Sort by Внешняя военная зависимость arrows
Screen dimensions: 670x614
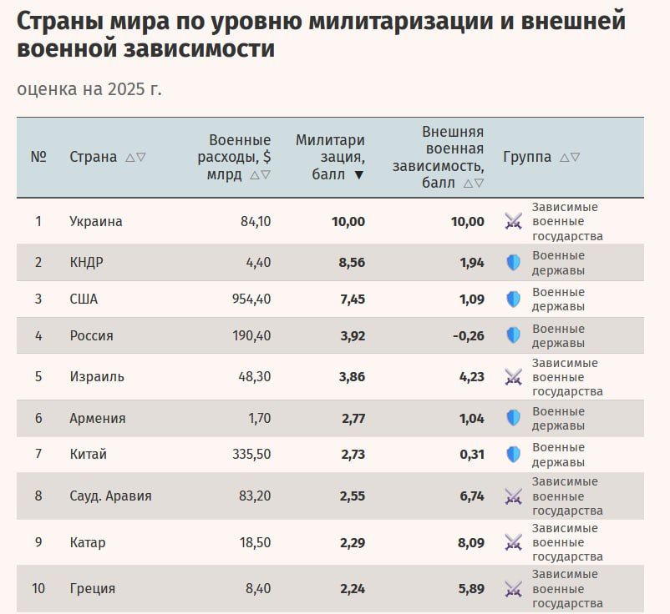click(x=474, y=184)
